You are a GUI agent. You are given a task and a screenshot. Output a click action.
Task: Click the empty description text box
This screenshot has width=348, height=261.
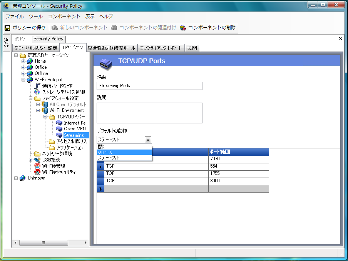[149, 113]
